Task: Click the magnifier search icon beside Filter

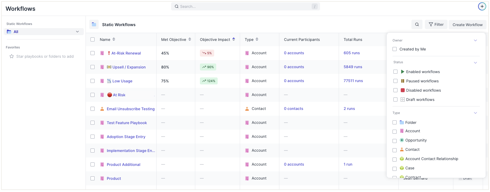Action: click(x=417, y=25)
